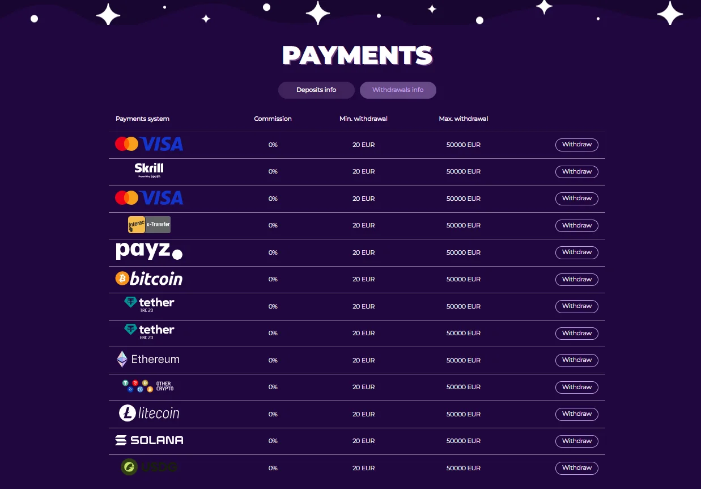701x489 pixels.
Task: Click the Interac e-Transfer logo
Action: (x=149, y=225)
